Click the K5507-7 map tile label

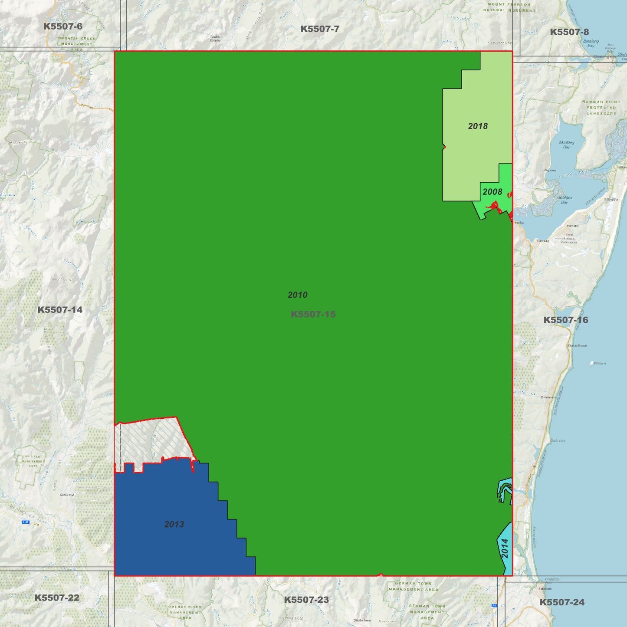tap(320, 29)
